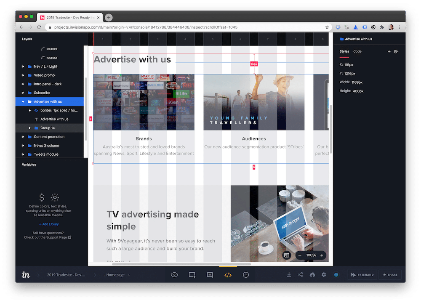Open the Support Page link
This screenshot has width=421, height=303.
48,237
